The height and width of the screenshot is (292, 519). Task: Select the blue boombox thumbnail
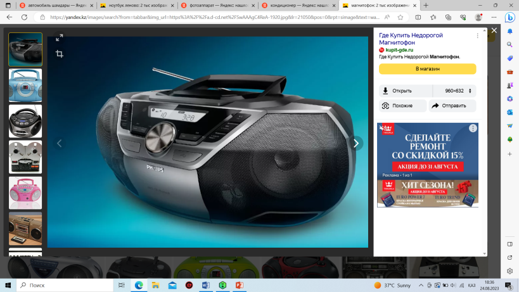(25, 86)
